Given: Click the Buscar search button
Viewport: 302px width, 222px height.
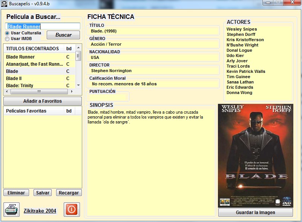Looking at the screenshot, I should pyautogui.click(x=63, y=35).
